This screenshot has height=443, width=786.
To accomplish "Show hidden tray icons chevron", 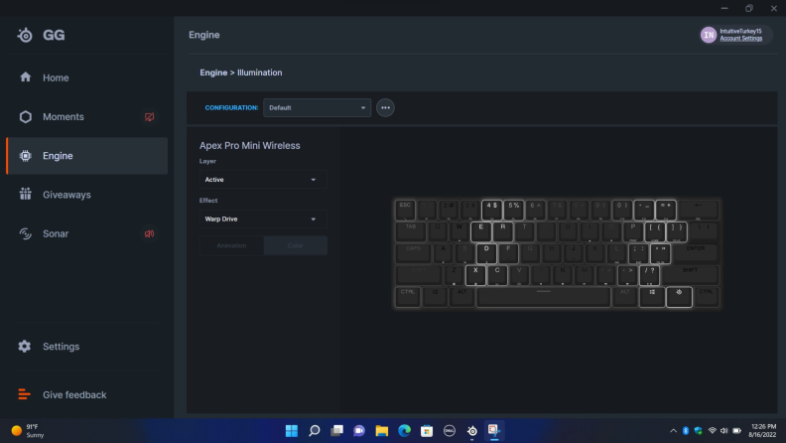I will (673, 430).
